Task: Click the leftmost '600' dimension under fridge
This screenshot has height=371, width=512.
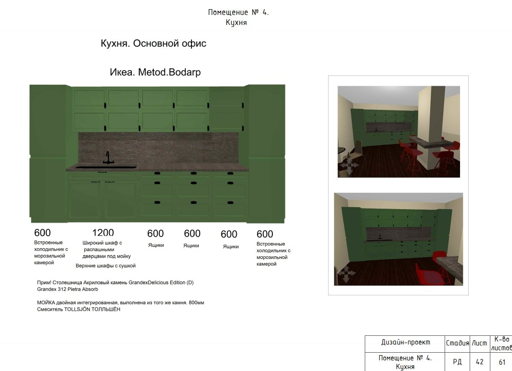Action: pos(42,233)
